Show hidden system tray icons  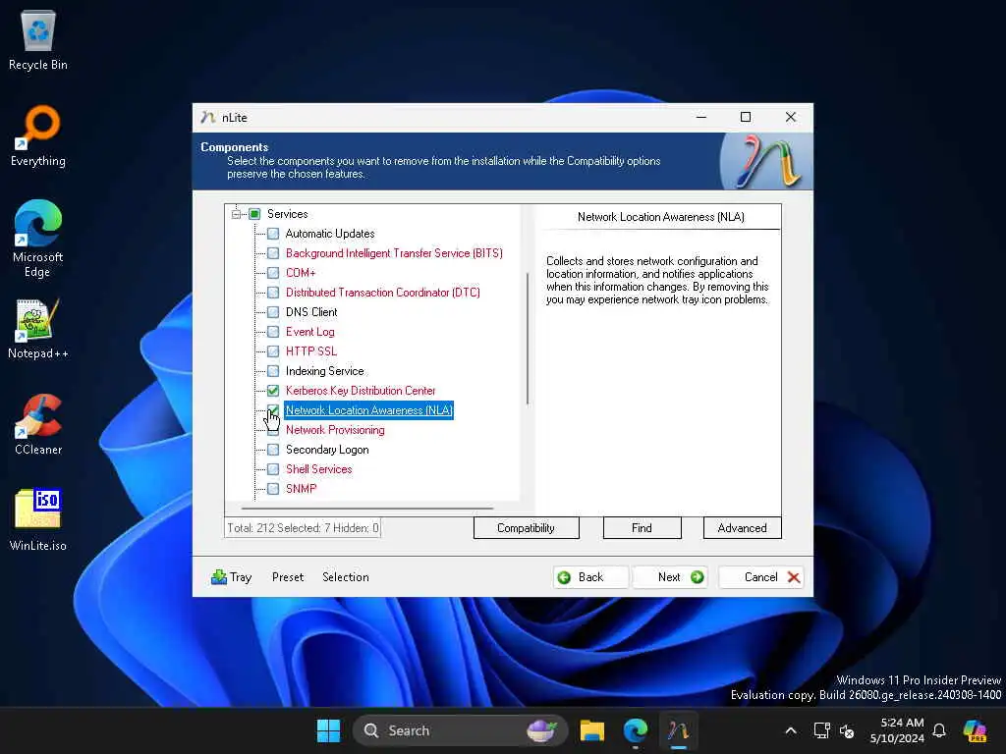point(791,730)
